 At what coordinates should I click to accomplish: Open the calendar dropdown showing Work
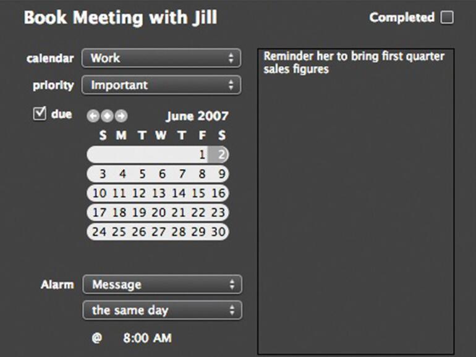[x=161, y=59]
